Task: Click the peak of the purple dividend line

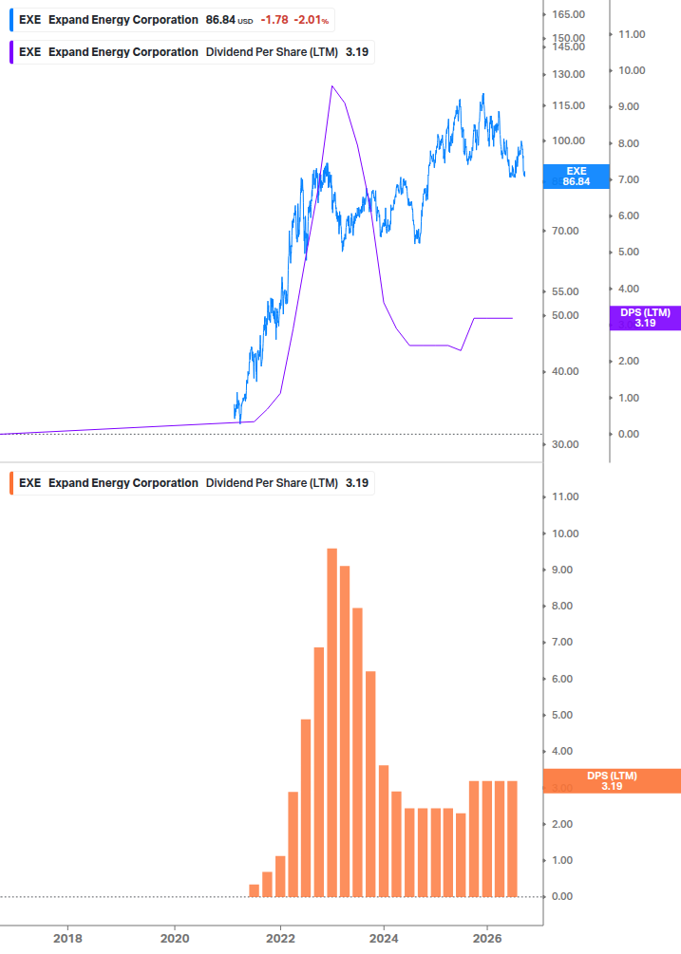Action: point(331,86)
